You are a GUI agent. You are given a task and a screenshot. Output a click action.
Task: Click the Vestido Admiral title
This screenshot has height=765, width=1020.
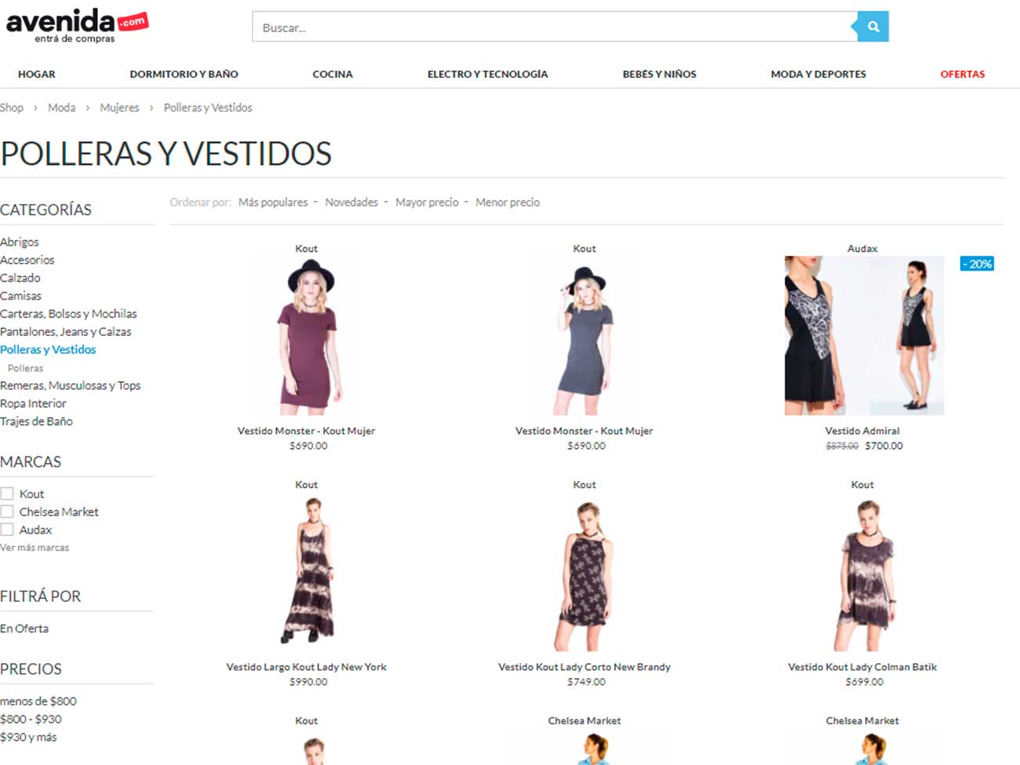point(862,431)
